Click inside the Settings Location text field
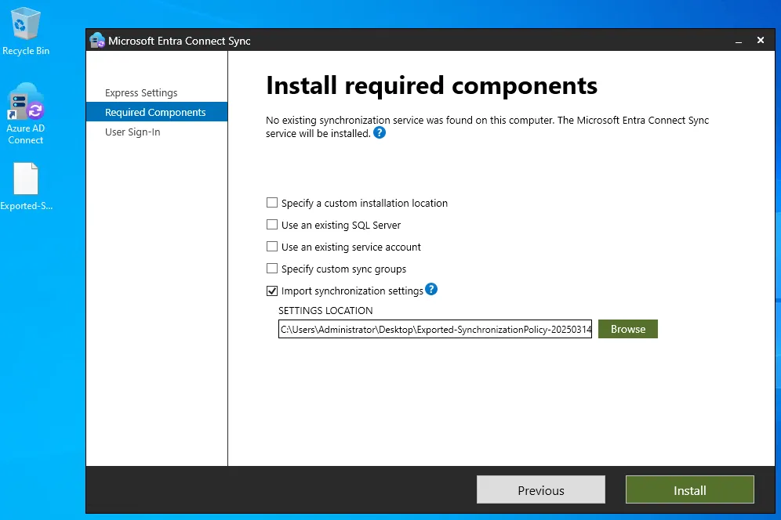This screenshot has width=781, height=520. (x=434, y=329)
